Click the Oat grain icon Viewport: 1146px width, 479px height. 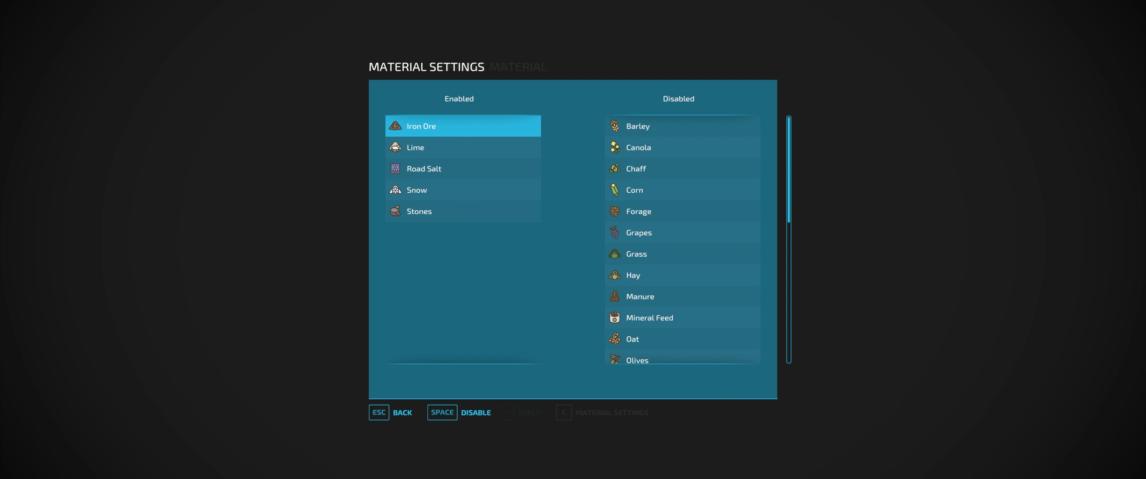click(x=615, y=339)
